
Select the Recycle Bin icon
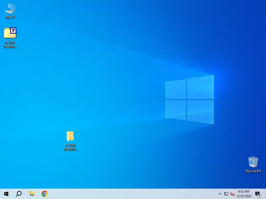click(x=253, y=164)
